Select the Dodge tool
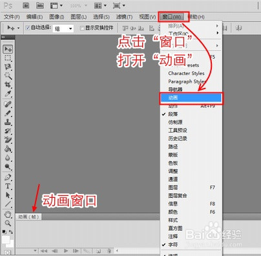Viewport: 261px width, 256px height. click(8, 167)
